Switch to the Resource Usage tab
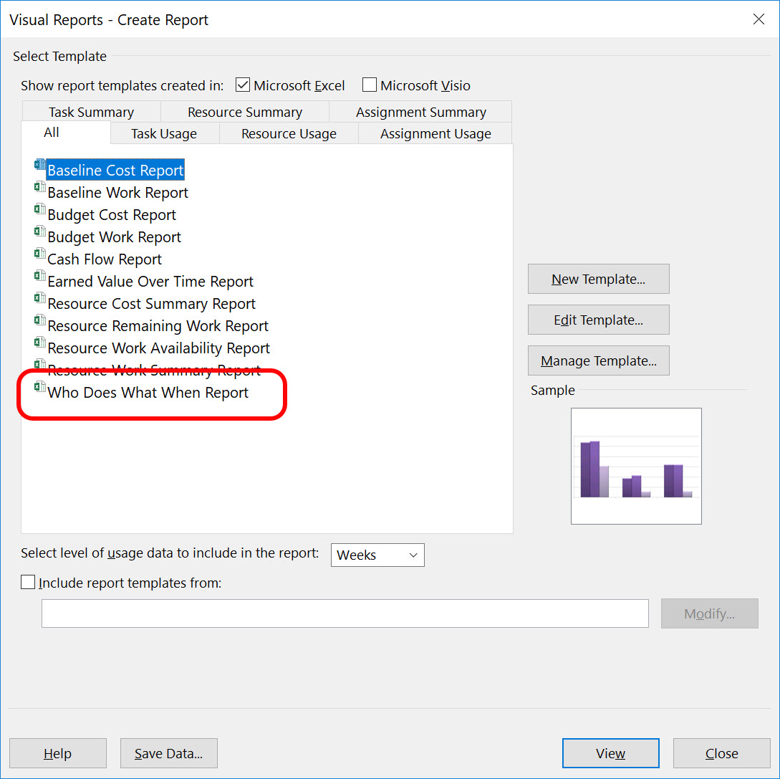Screen dimensions: 780x779 (x=289, y=133)
